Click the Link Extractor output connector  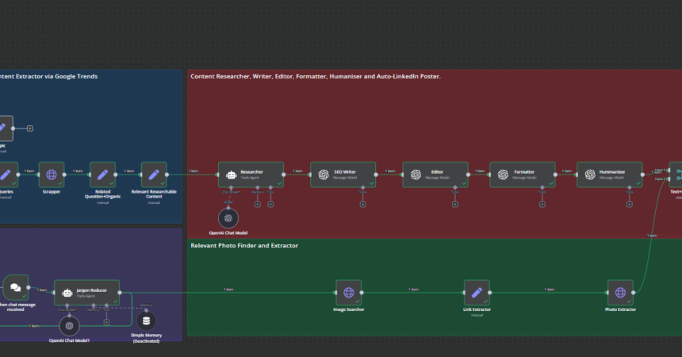[490, 293]
